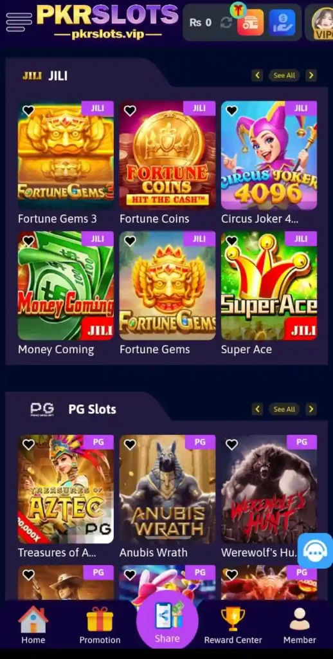
Task: Open the Member profile tab
Action: (x=300, y=626)
